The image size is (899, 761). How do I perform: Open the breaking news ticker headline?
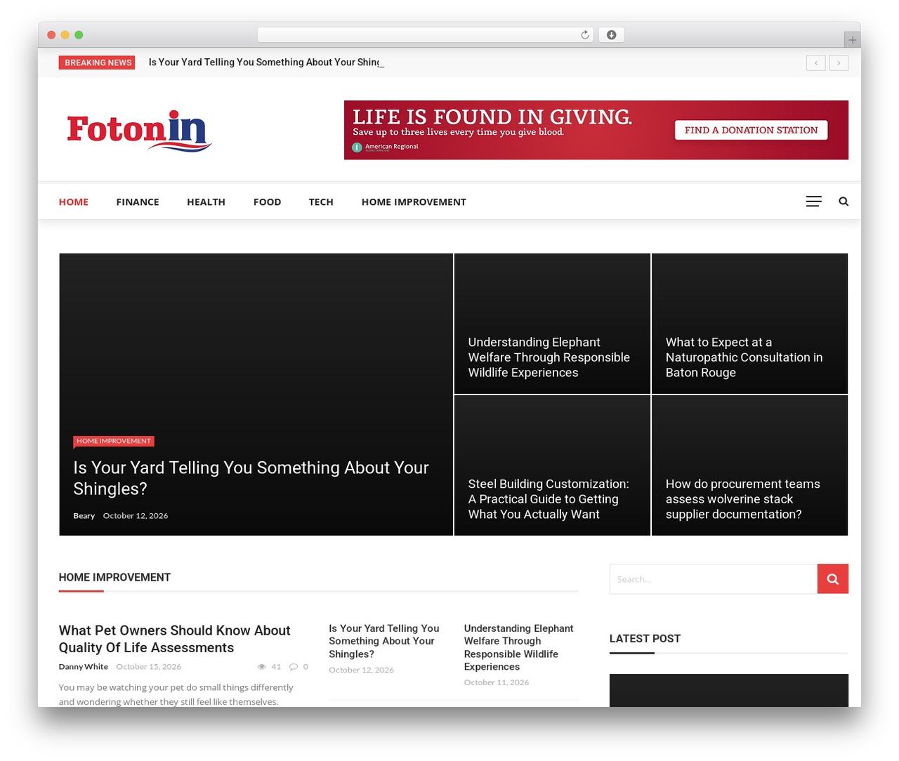point(266,62)
